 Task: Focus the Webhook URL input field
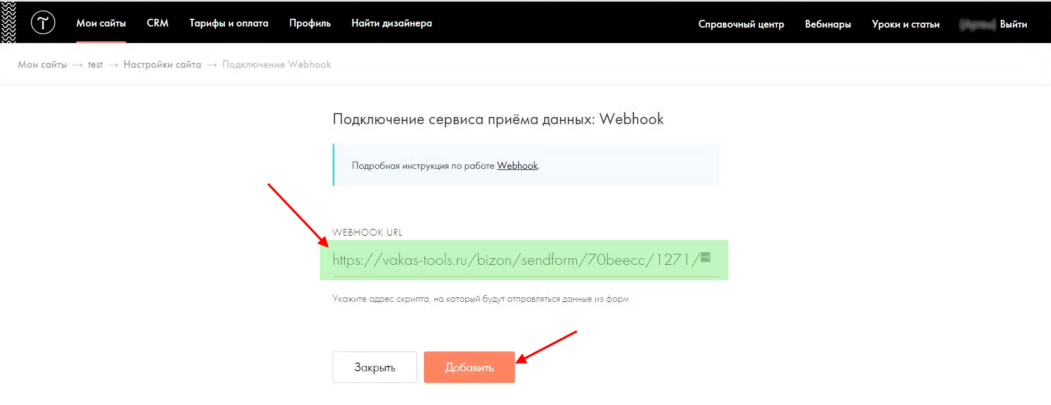(x=514, y=260)
